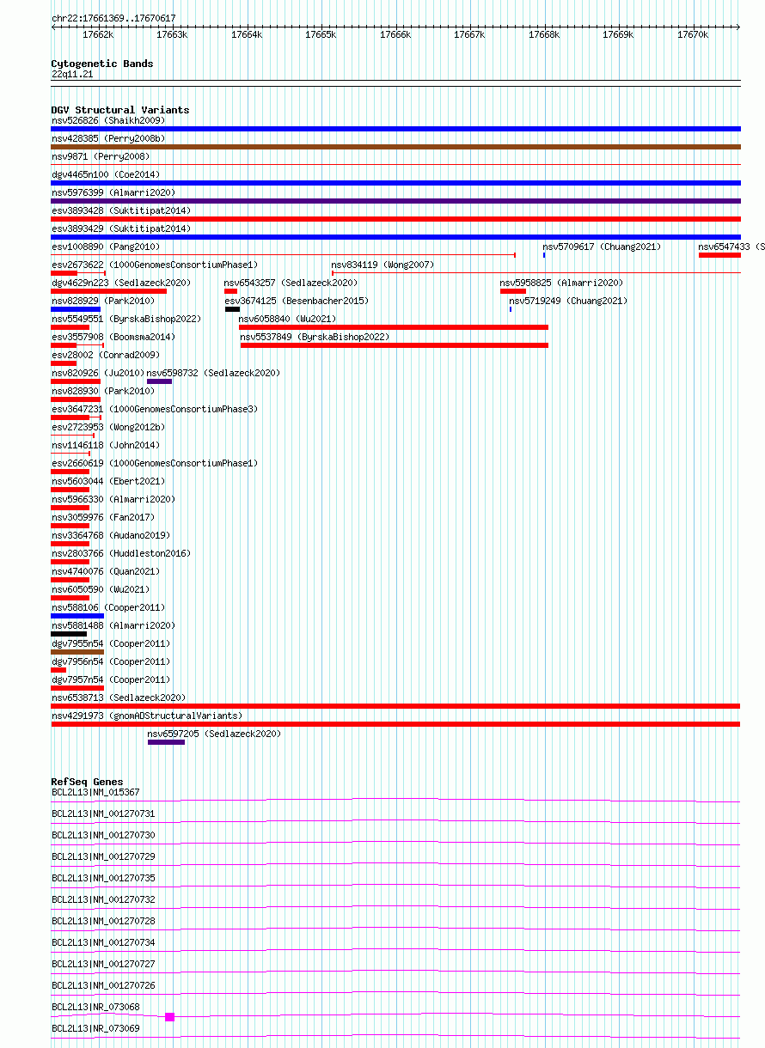Select nsv5719249 (Chuang2021) variant

(568, 301)
